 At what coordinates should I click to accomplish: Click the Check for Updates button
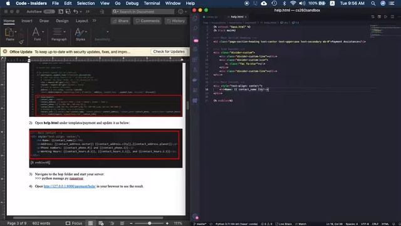[x=169, y=51]
